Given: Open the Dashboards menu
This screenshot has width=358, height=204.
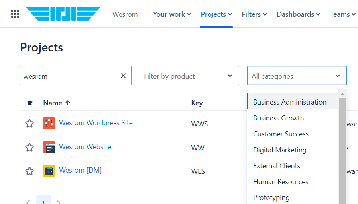Looking at the screenshot, I should (299, 14).
